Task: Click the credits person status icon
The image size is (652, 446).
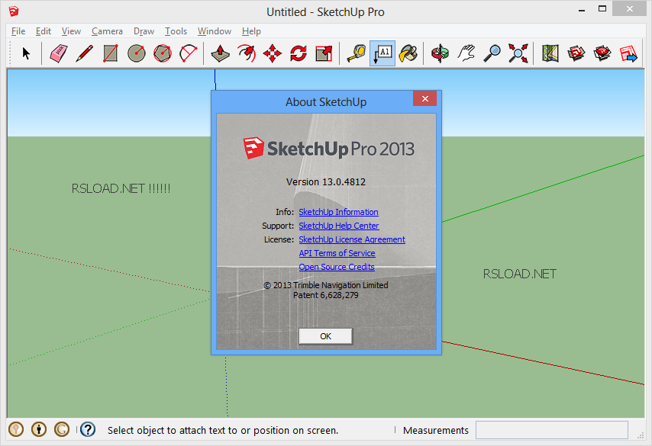Action: 39,429
